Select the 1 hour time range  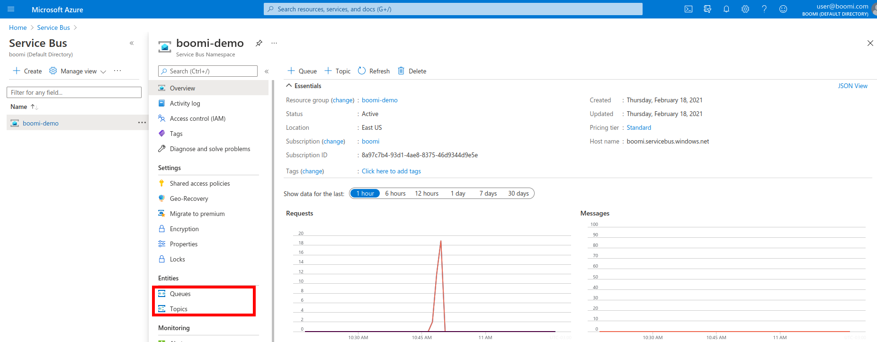(x=365, y=193)
